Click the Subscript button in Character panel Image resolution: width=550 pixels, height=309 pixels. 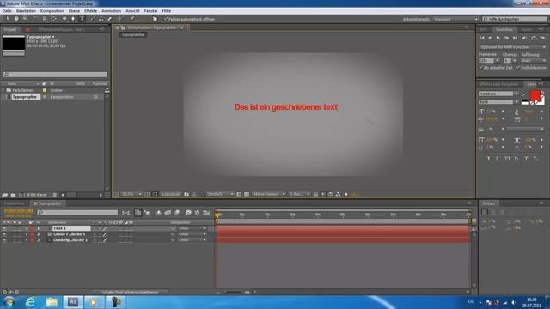click(x=535, y=159)
